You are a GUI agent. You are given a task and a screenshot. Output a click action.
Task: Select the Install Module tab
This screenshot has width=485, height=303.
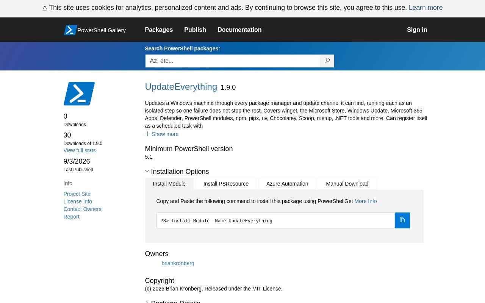pos(169,184)
